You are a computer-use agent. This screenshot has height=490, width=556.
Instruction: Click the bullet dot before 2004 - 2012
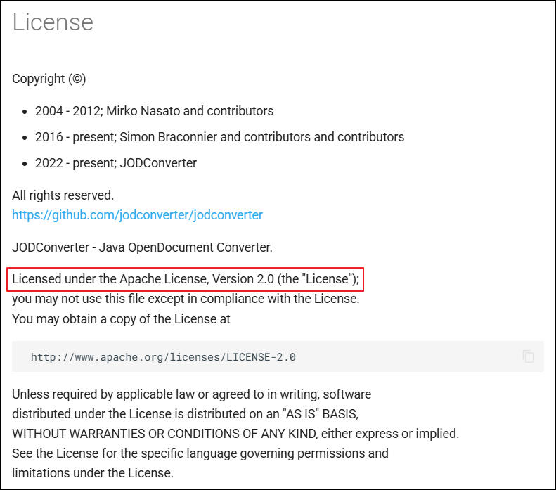(25, 112)
